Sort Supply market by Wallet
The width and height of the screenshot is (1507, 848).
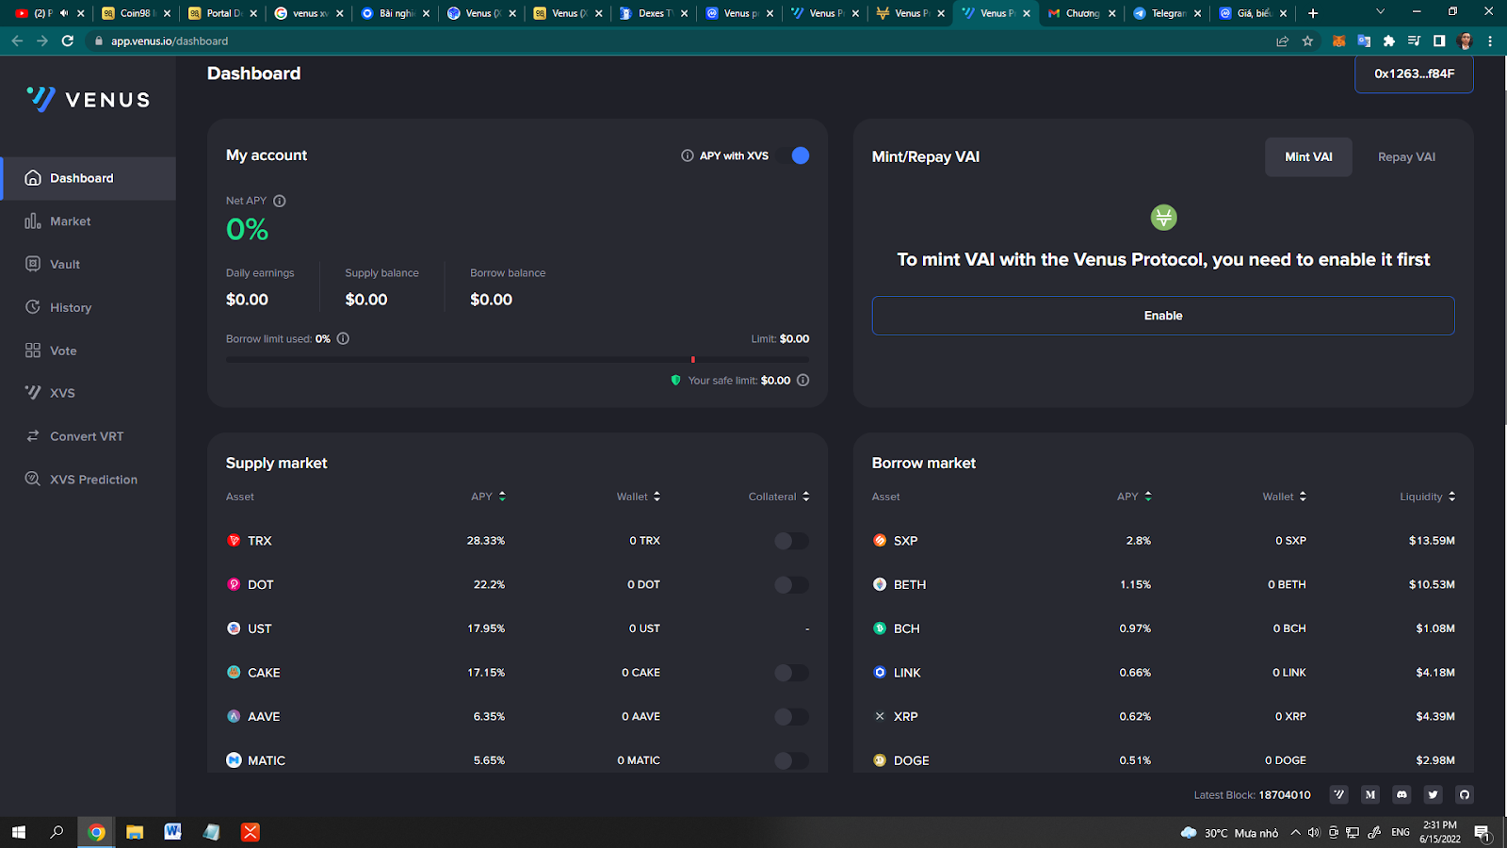click(639, 497)
